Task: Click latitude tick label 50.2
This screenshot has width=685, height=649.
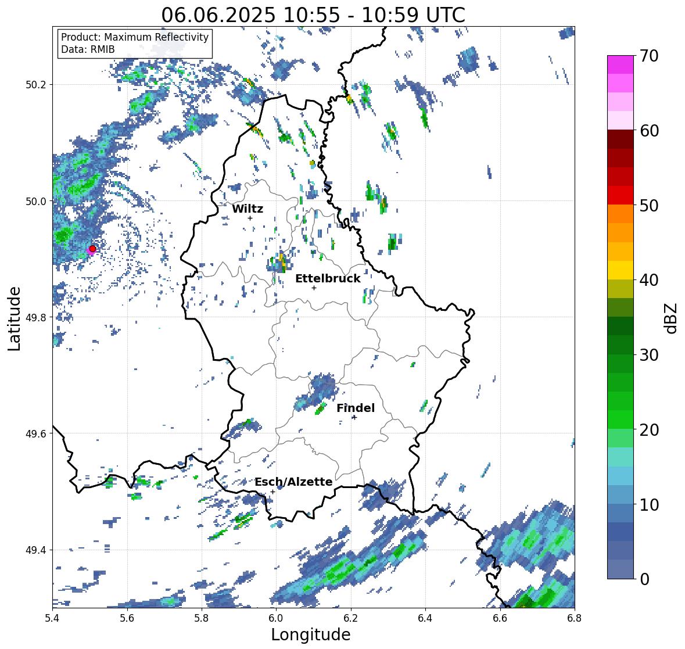Action: point(37,85)
